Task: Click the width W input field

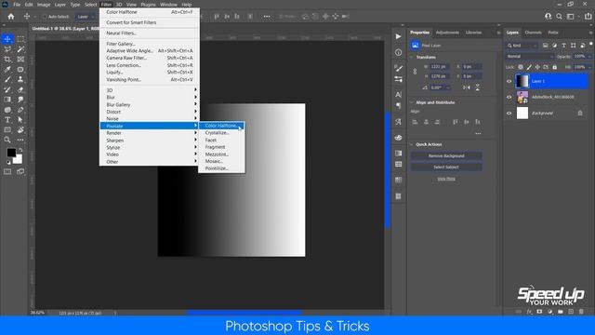Action: [440, 66]
